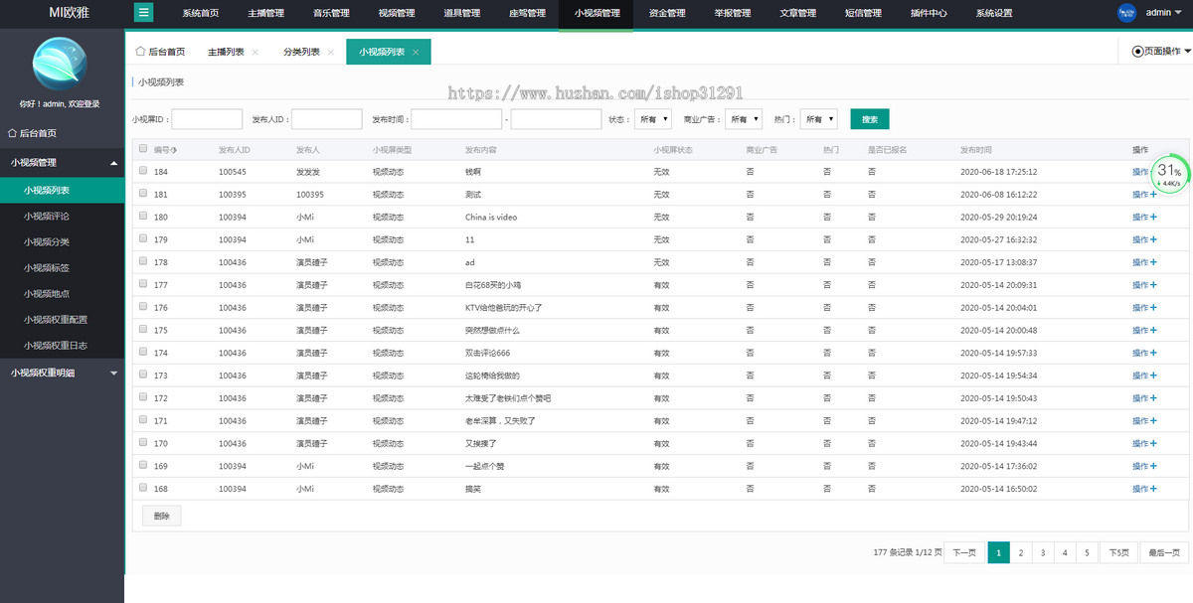Viewport: 1193px width, 603px height.
Task: Click the leaf logo profile image
Action: coord(60,65)
